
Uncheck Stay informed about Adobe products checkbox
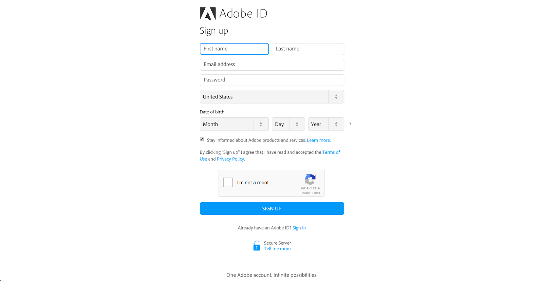[202, 139]
